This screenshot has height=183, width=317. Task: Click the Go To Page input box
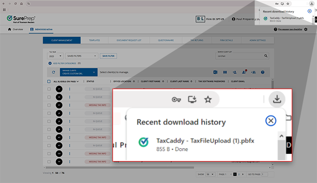pos(265,174)
